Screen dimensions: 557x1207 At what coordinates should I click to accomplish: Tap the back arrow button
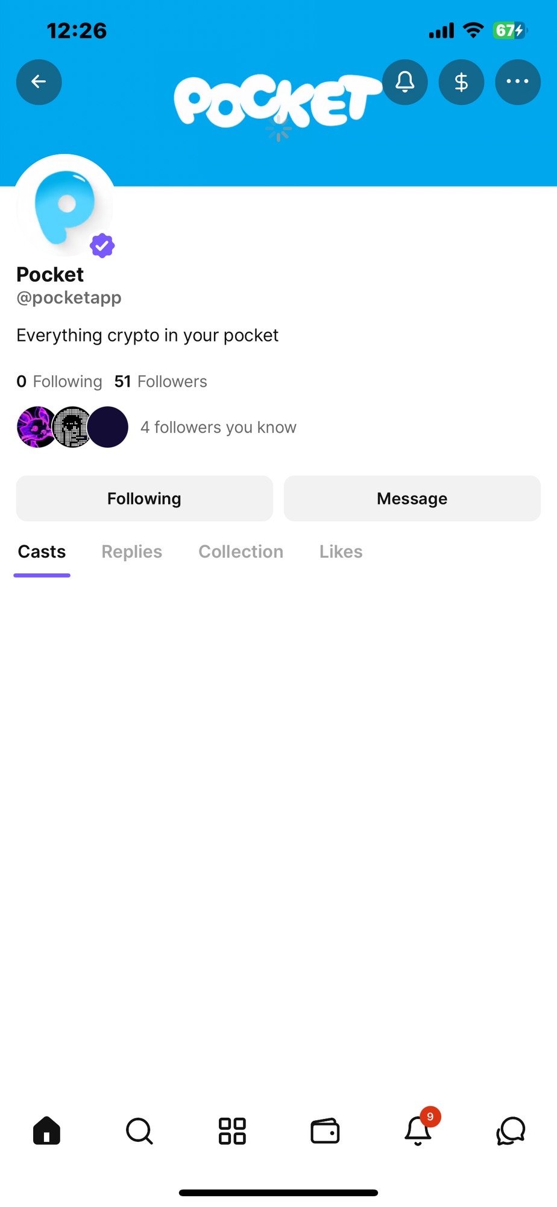click(x=39, y=82)
